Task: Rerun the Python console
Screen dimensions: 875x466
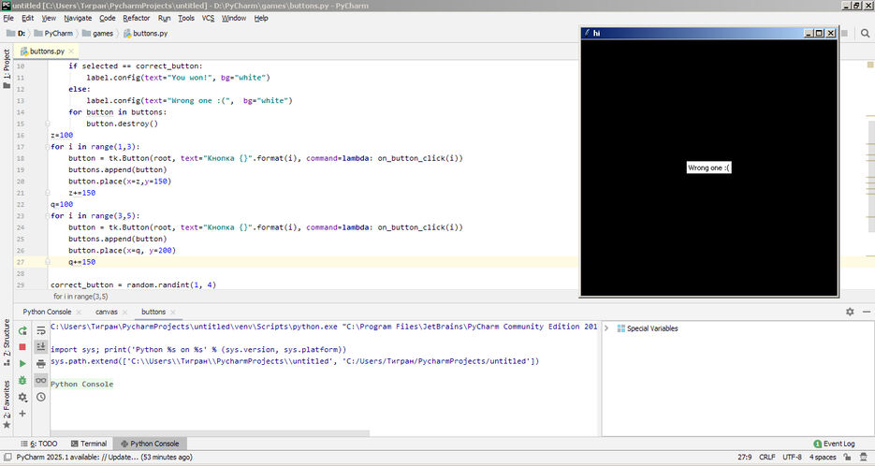Action: [x=22, y=330]
